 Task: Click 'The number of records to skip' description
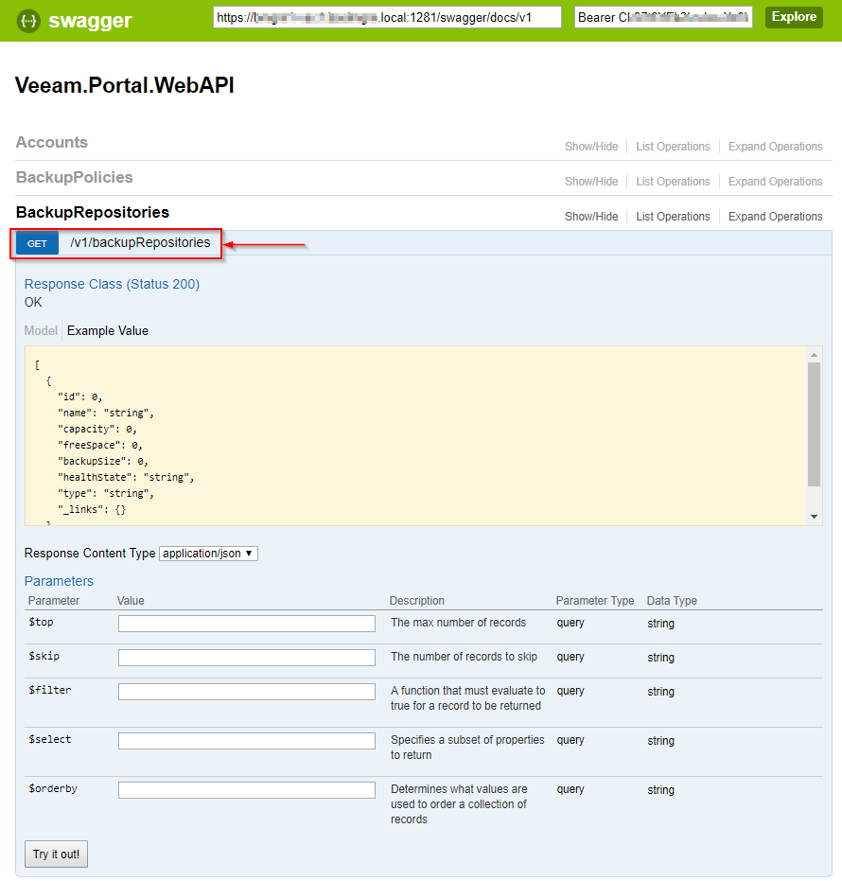(464, 657)
